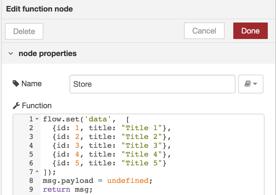276x195 pixels.
Task: Open the library book dropdown
Action: (251, 84)
